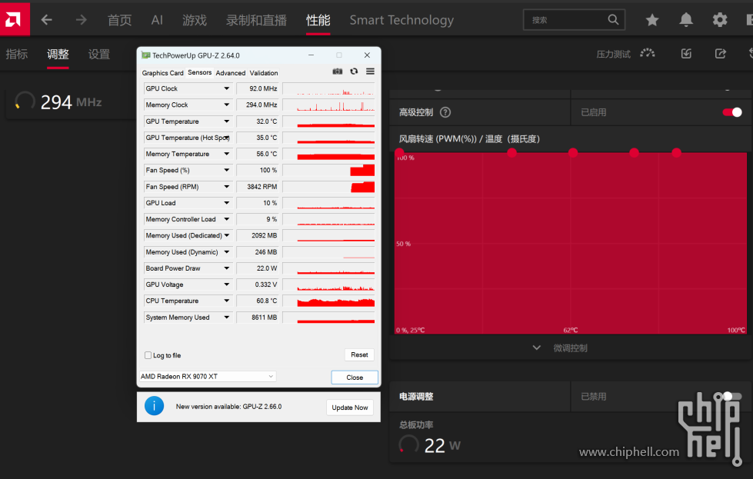The image size is (753, 479).
Task: Refresh GPU-Z sensors
Action: [354, 72]
